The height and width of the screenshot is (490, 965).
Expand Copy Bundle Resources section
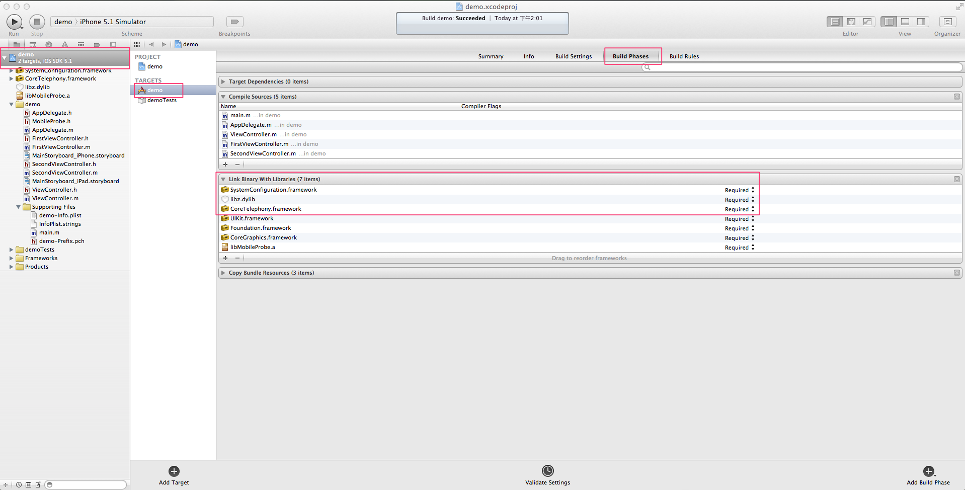pyautogui.click(x=223, y=273)
